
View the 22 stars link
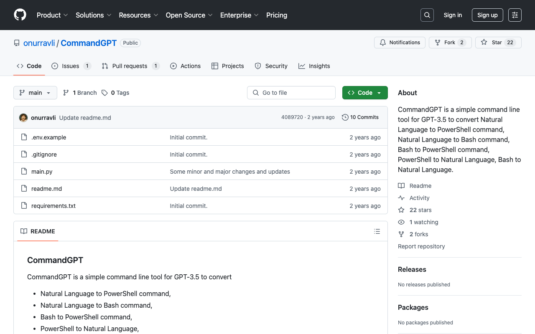415,210
